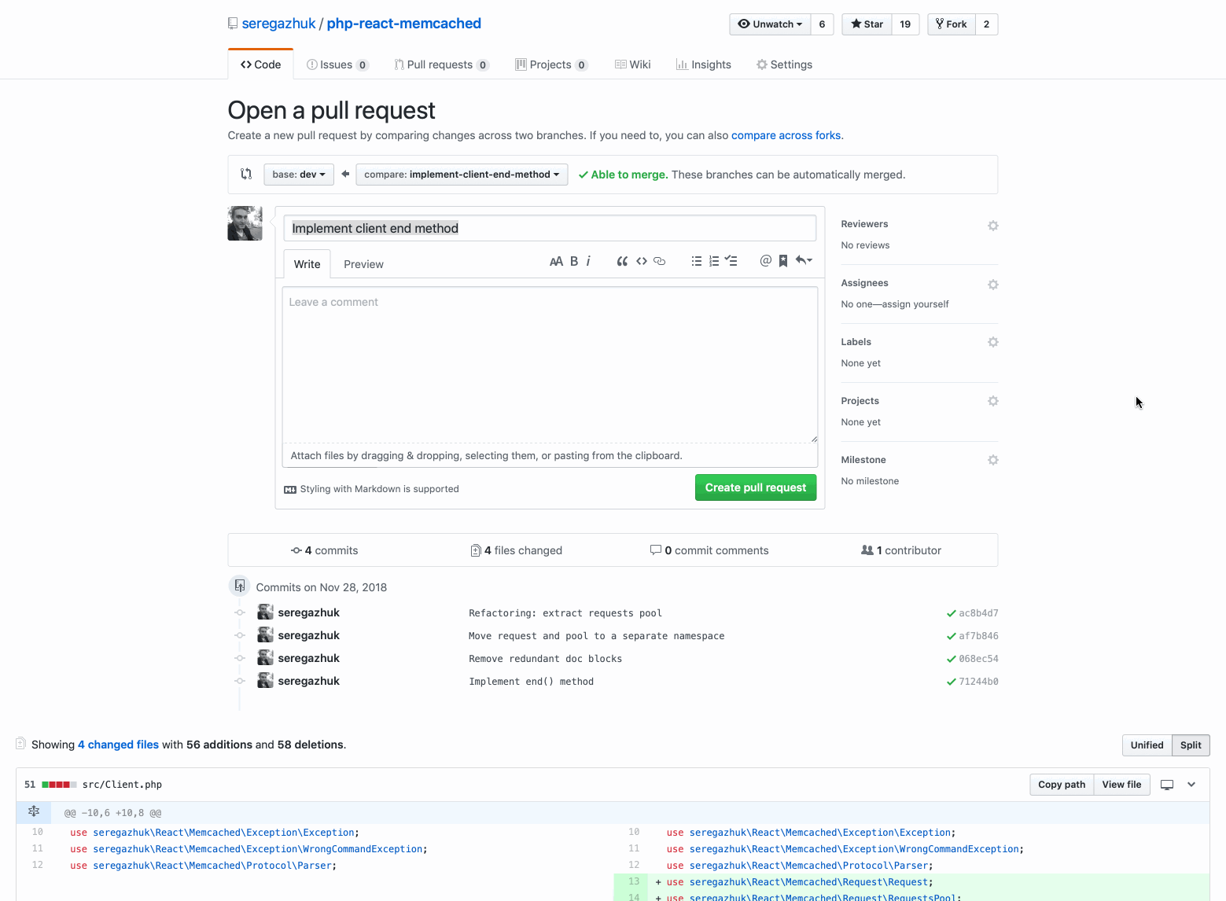Image resolution: width=1226 pixels, height=901 pixels.
Task: Click View file for src/Client.php
Action: 1121,785
